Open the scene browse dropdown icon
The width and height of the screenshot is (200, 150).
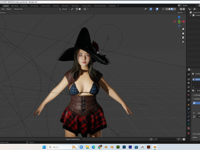[180, 5]
